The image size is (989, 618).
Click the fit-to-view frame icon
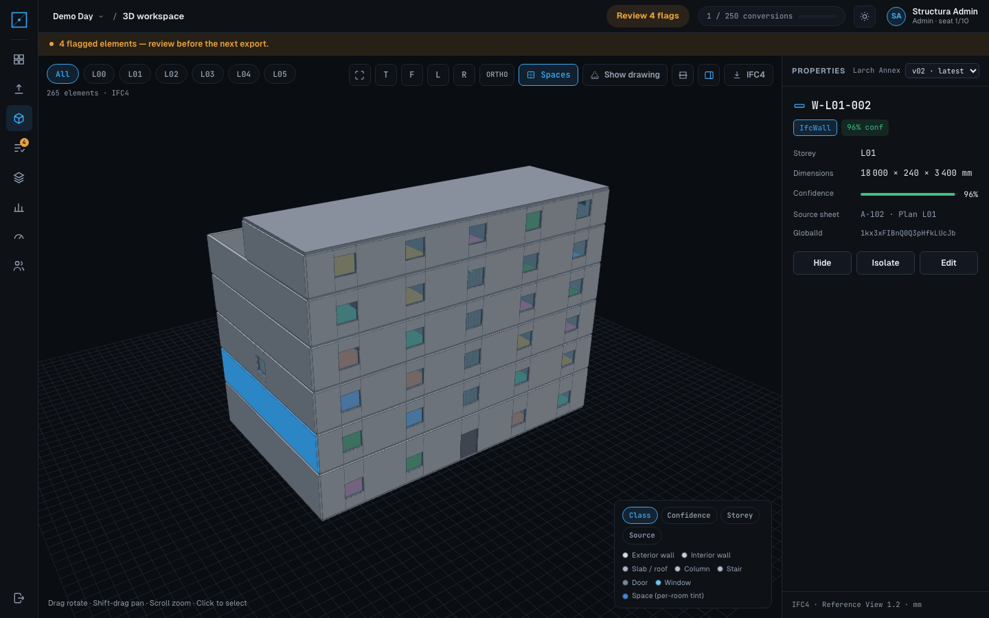pyautogui.click(x=360, y=75)
